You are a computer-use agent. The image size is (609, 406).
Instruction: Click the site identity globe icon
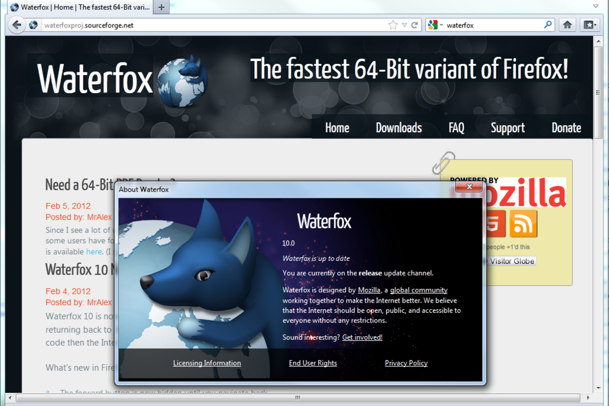[x=33, y=25]
